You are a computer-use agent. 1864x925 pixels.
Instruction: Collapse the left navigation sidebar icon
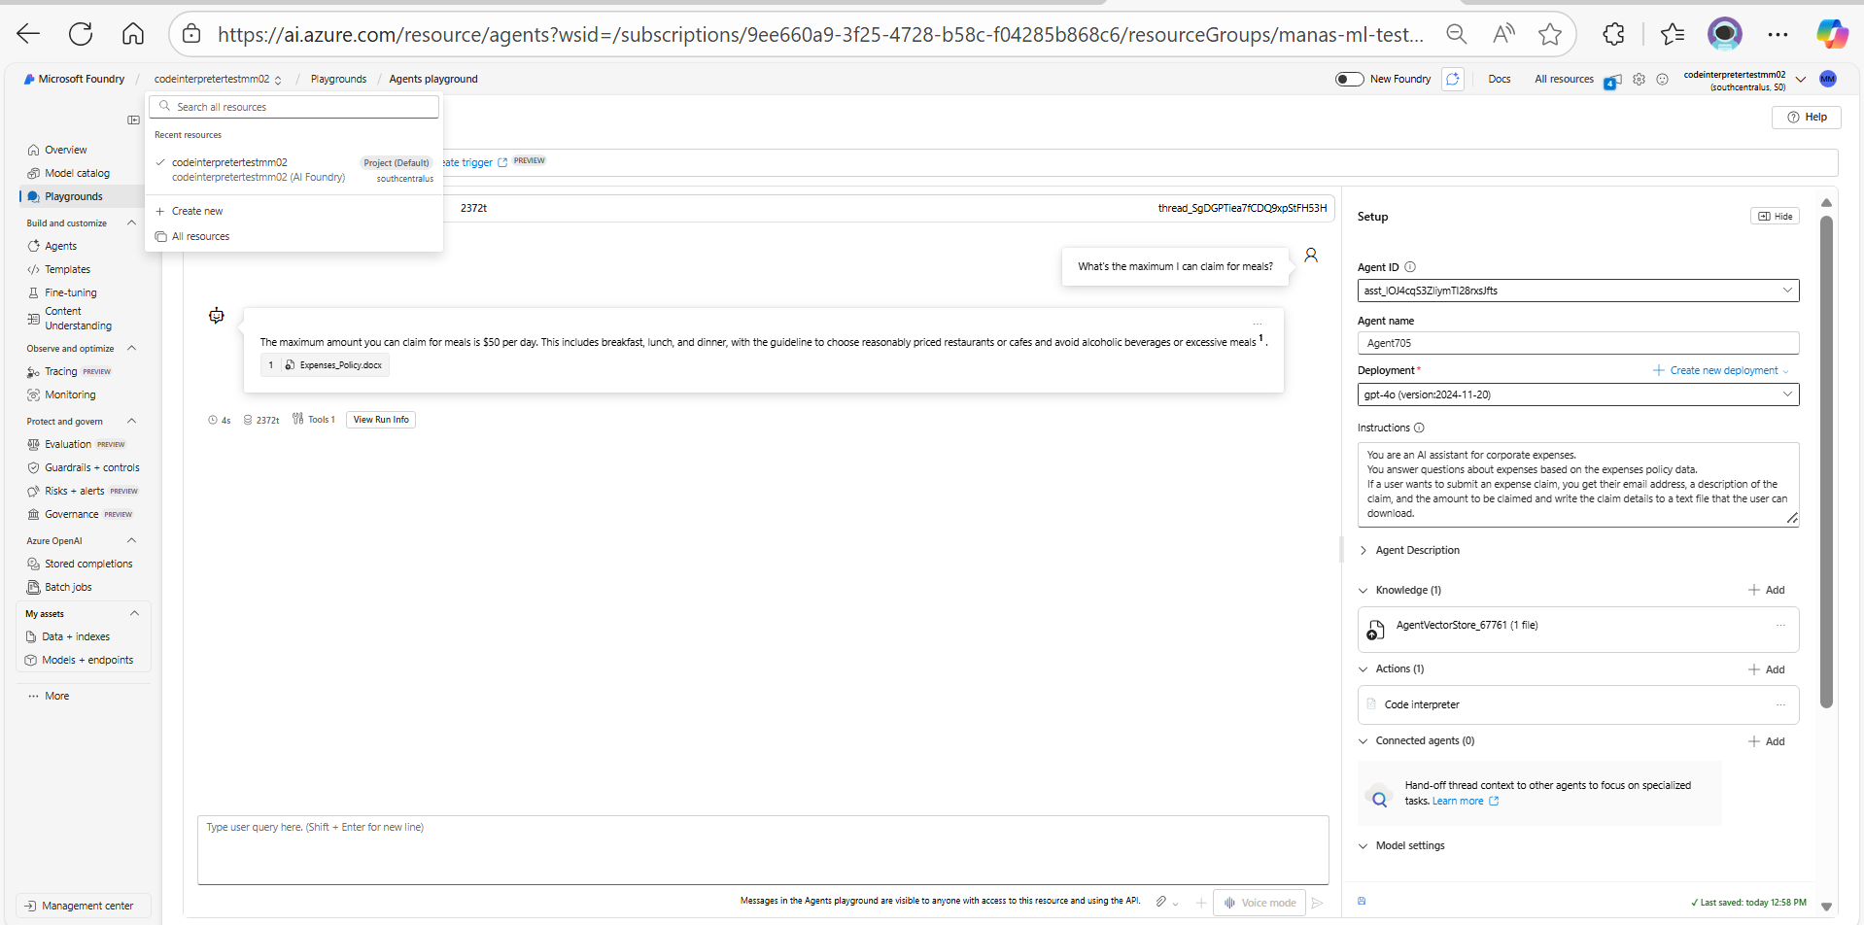(x=133, y=120)
